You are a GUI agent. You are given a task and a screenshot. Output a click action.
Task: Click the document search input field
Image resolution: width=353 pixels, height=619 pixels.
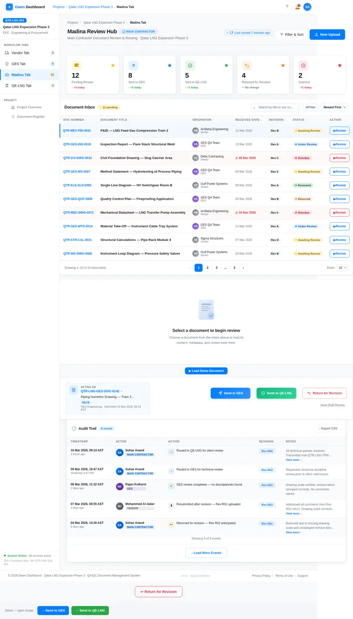pos(278,107)
